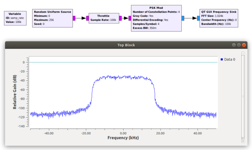
Task: Click PSK Mod blue output port
Action: (x=183, y=18)
